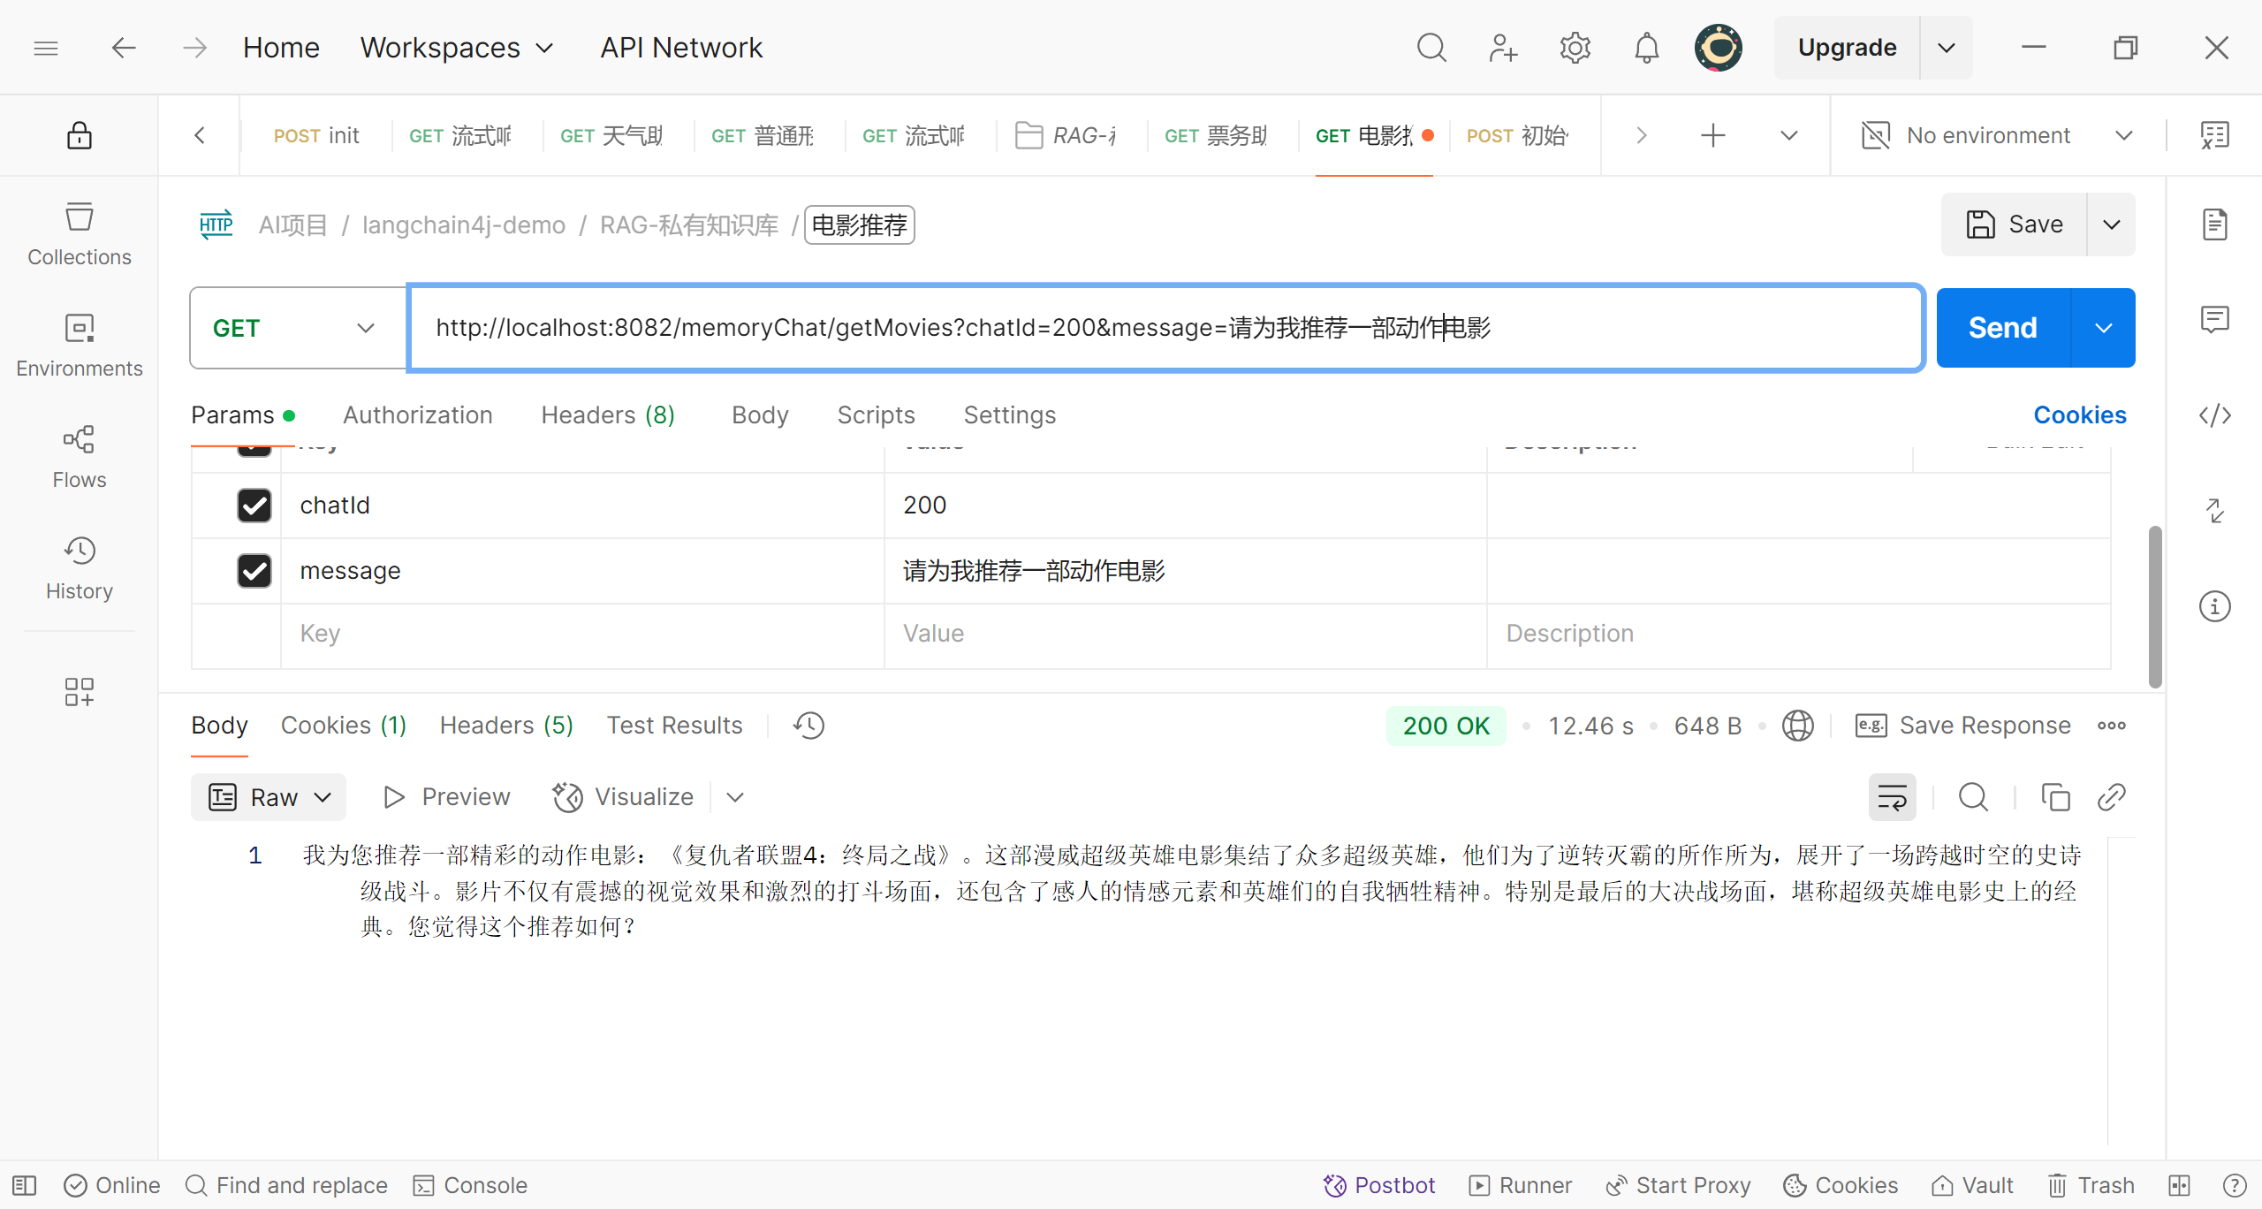Click the blue Send button
The width and height of the screenshot is (2262, 1209).
click(x=2002, y=328)
